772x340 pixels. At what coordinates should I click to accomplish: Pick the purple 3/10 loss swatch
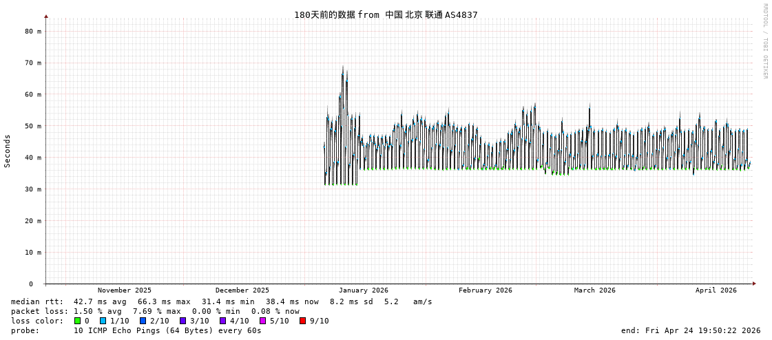(183, 321)
